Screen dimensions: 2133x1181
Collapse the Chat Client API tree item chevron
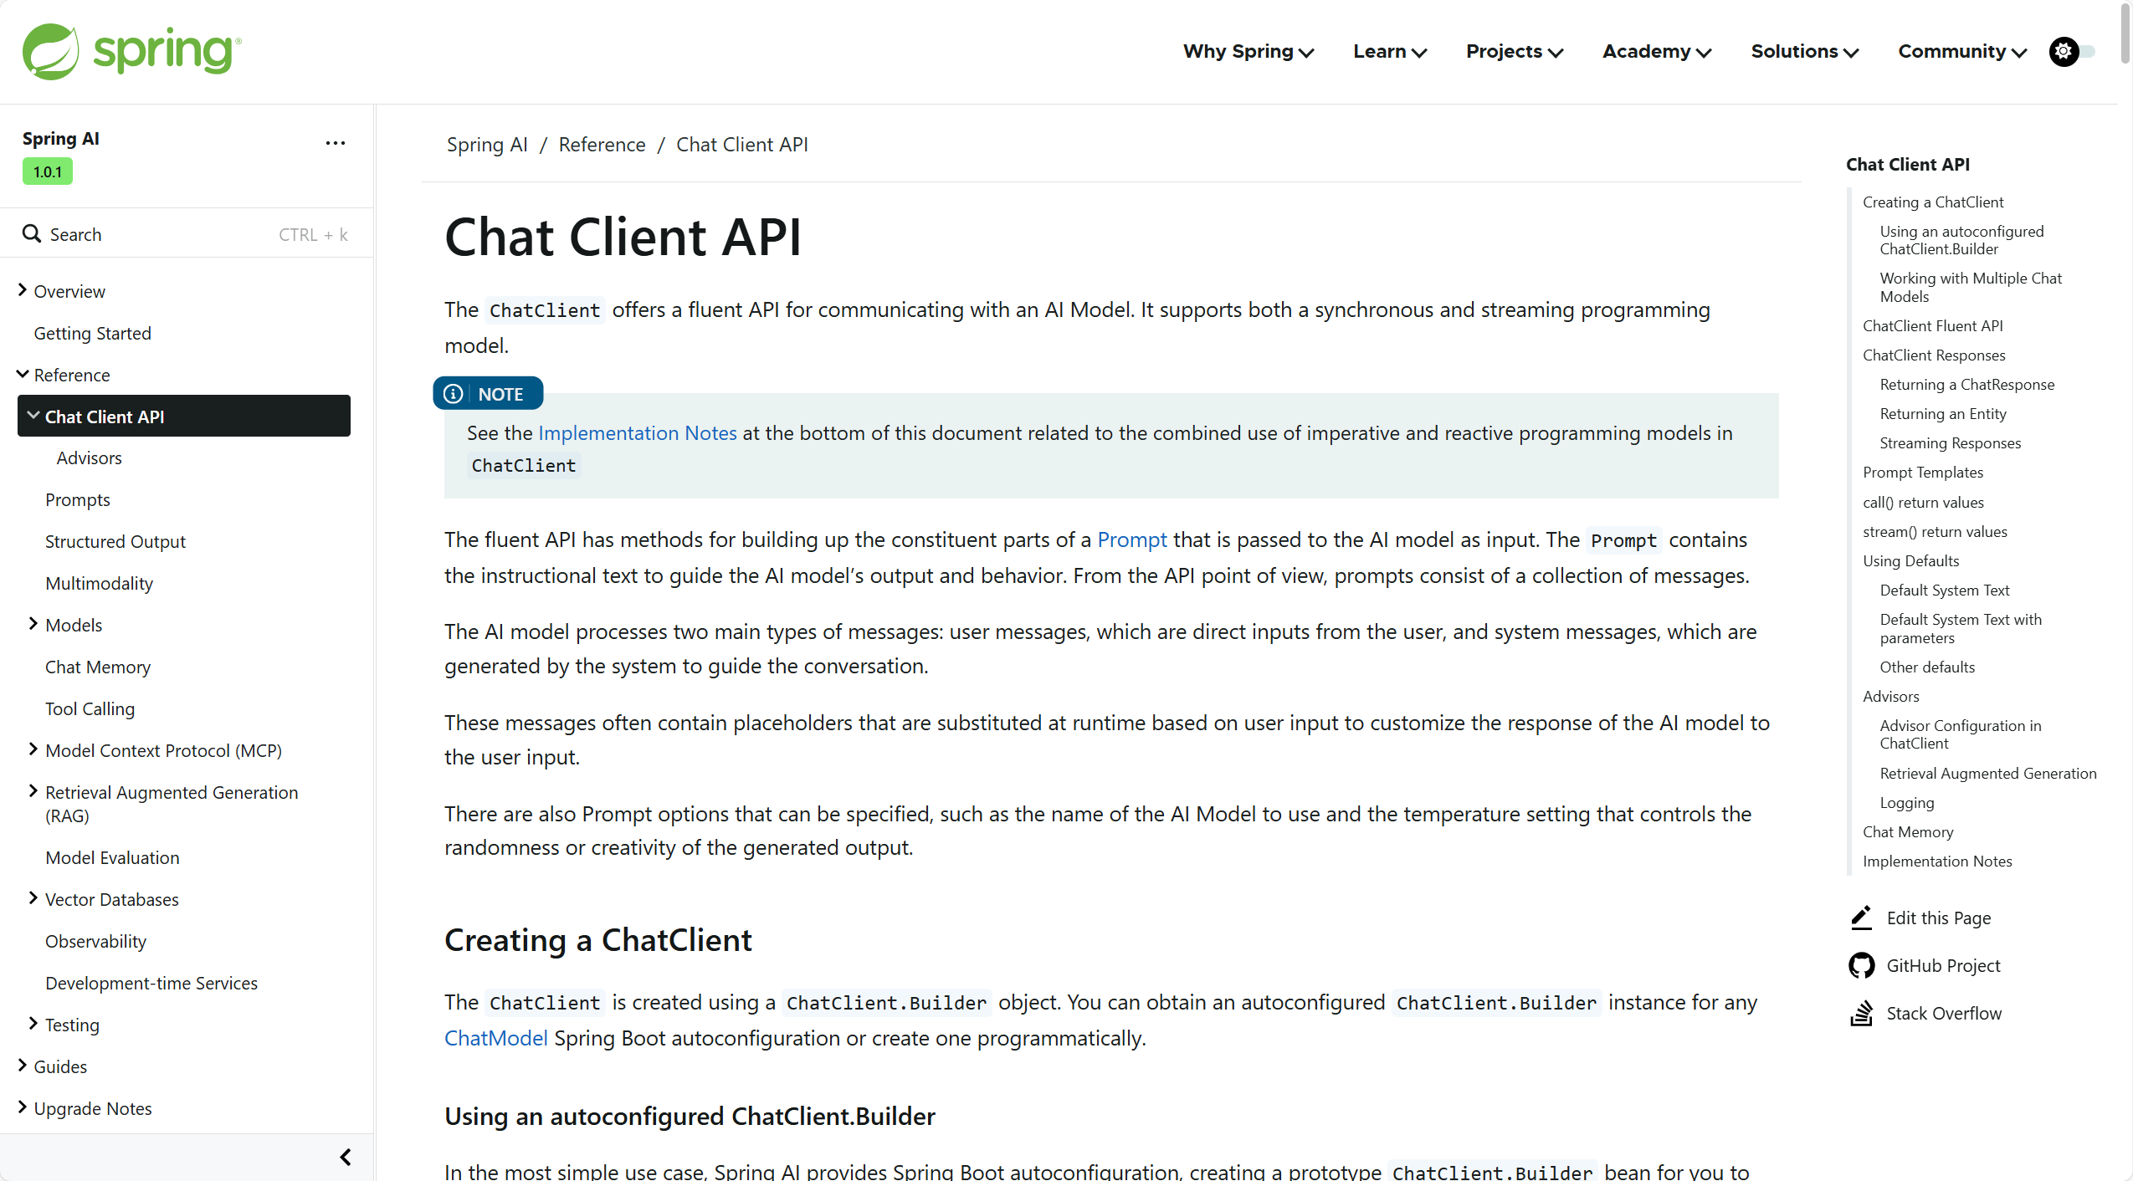(x=33, y=415)
